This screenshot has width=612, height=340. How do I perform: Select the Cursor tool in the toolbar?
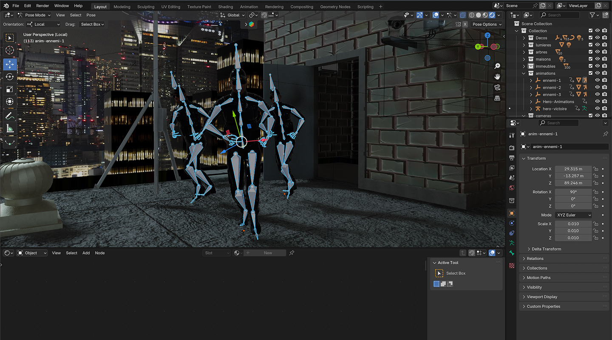[x=10, y=51]
